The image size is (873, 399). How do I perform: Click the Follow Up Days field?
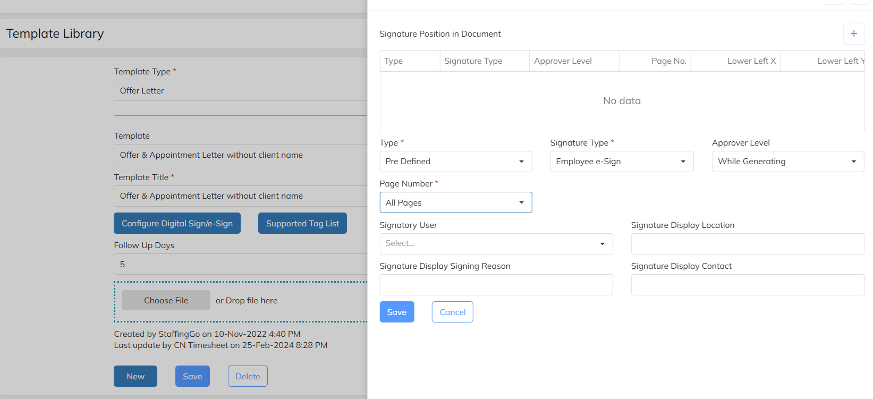(240, 264)
